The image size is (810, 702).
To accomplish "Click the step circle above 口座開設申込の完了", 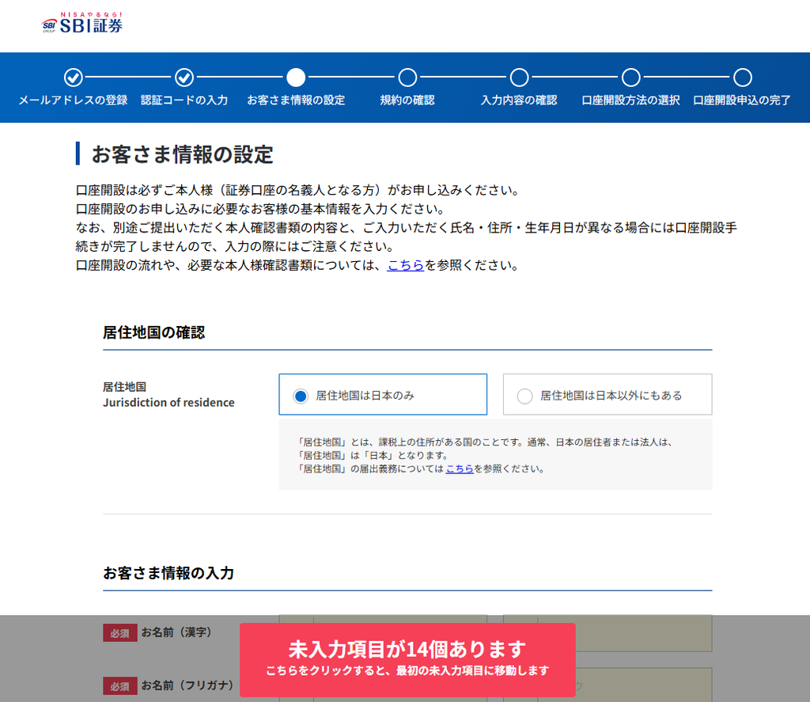I will click(742, 78).
